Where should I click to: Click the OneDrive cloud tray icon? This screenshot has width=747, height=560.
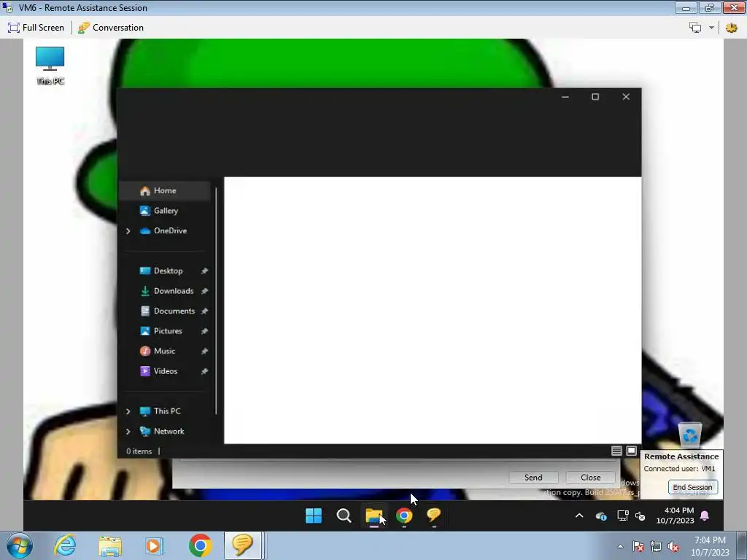tap(601, 516)
